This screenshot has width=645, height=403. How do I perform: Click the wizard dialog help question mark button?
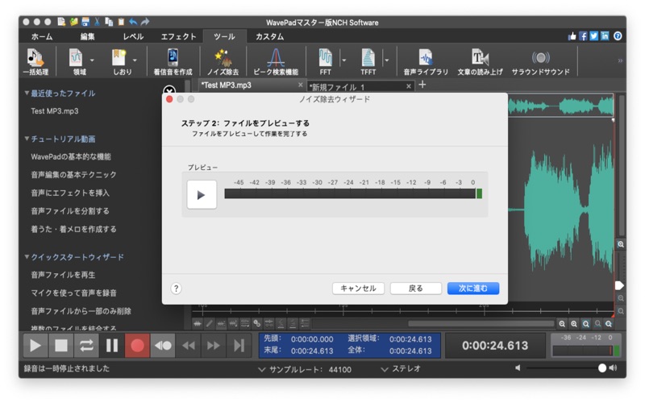point(176,289)
